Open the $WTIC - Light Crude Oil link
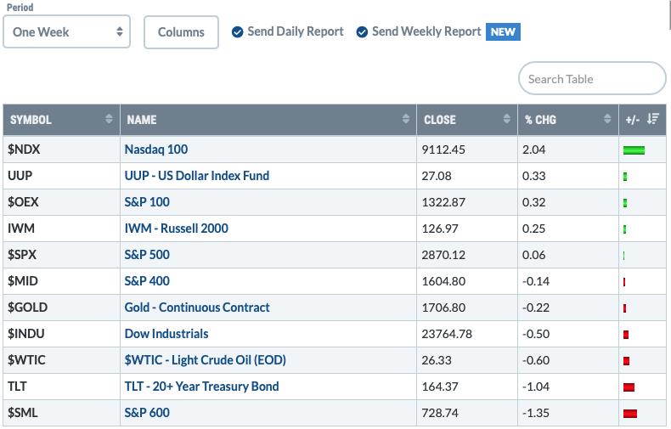671x429 pixels. 205,360
